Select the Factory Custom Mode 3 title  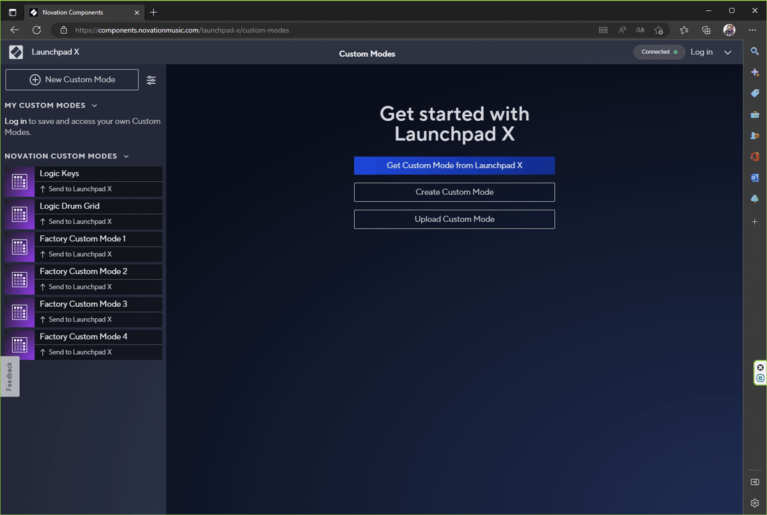coord(84,304)
